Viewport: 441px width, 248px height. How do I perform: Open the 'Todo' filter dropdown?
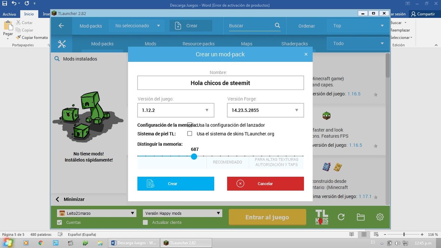click(x=358, y=43)
